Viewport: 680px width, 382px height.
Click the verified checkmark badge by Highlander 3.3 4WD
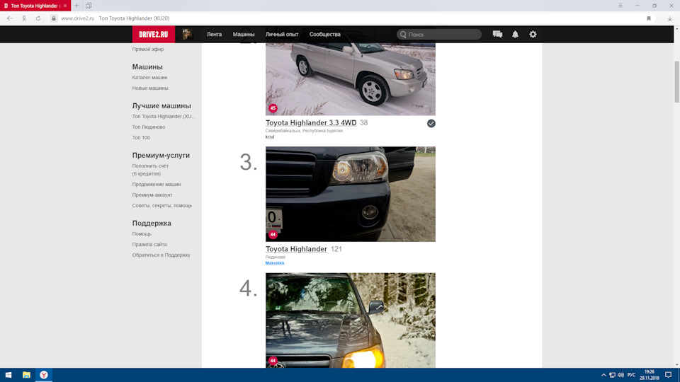tap(431, 123)
